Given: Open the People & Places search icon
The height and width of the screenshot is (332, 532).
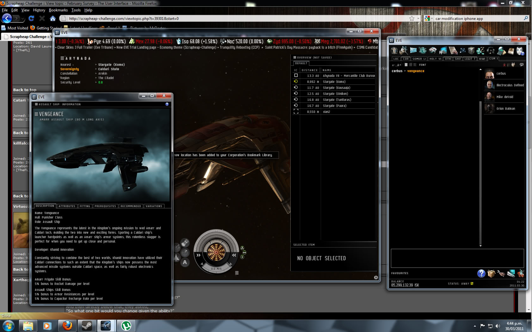Looking at the screenshot, I should tap(404, 51).
